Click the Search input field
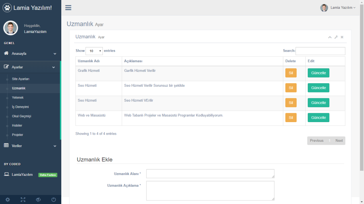Image resolution: width=364 pixels, height=204 pixels. click(320, 51)
